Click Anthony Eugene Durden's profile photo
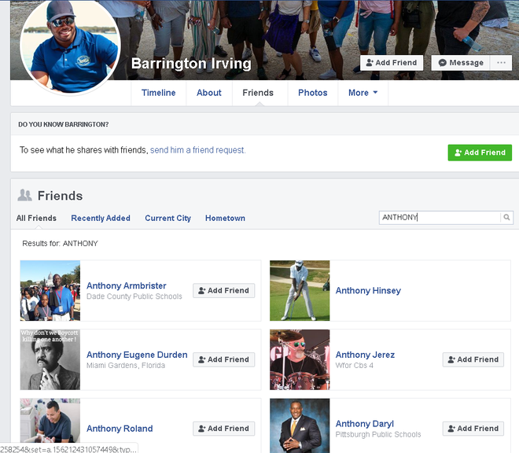The width and height of the screenshot is (519, 453). (50, 359)
